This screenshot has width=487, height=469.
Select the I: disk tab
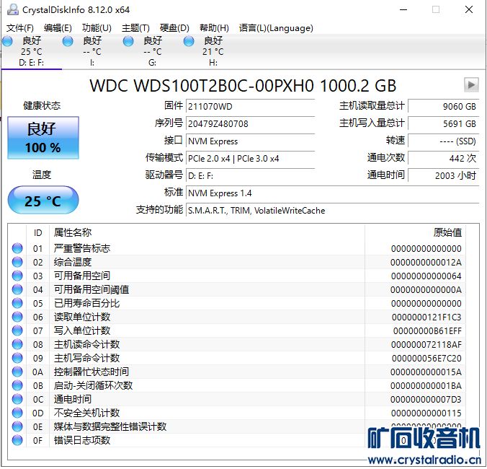(x=92, y=52)
